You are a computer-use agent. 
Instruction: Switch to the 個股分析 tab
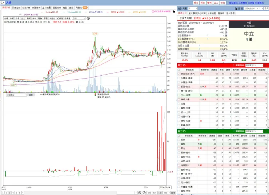coord(57,8)
